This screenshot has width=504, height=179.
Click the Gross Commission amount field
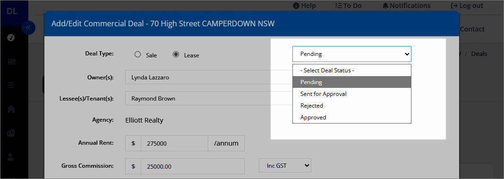coord(193,166)
